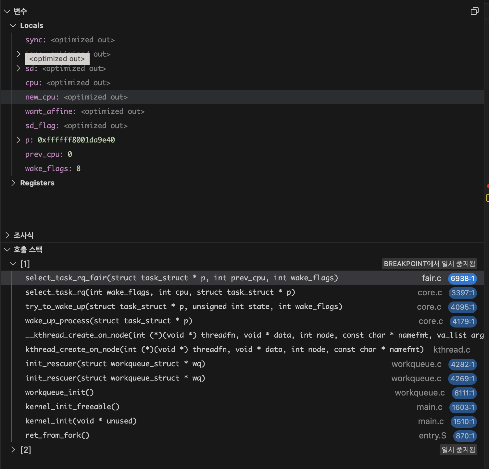Click the 4095:1 line badge
This screenshot has width=489, height=469.
(x=462, y=307)
